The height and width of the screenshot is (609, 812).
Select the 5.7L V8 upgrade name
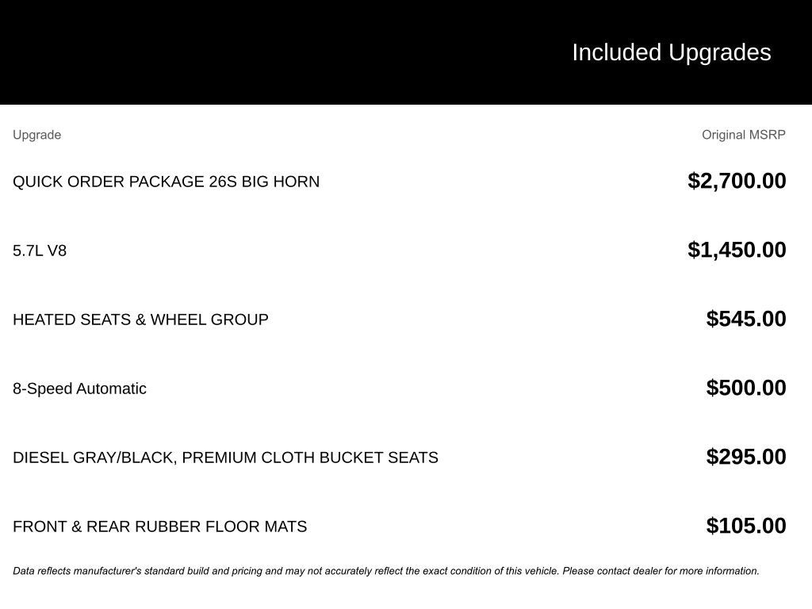(40, 251)
